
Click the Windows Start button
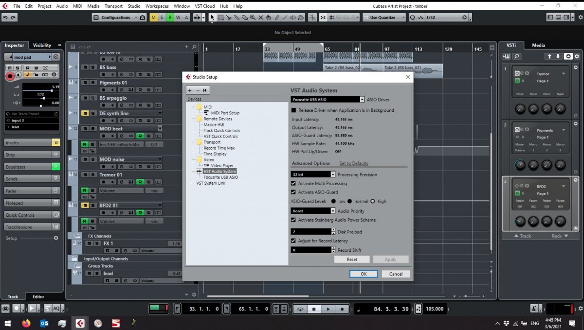(8, 323)
